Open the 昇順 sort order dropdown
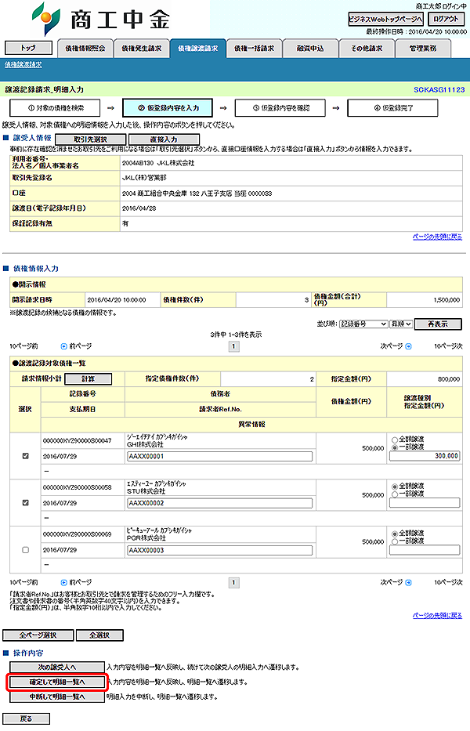This screenshot has width=470, height=731. (401, 324)
